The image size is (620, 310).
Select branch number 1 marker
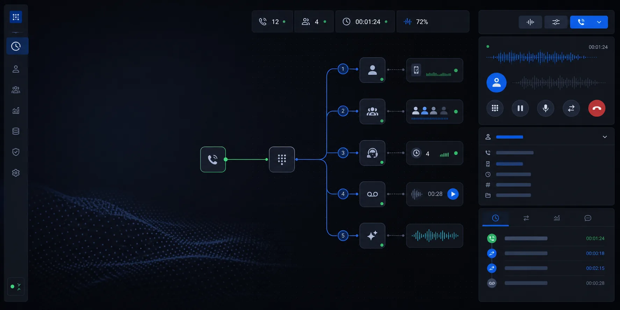click(343, 69)
